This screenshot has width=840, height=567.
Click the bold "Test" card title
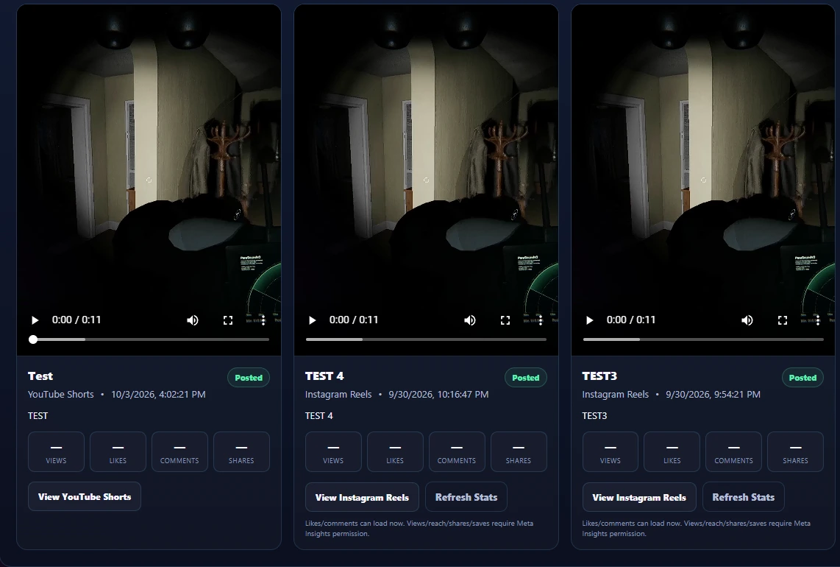tap(40, 376)
